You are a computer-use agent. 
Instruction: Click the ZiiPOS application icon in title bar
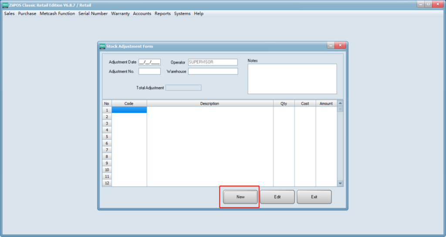pyautogui.click(x=5, y=5)
